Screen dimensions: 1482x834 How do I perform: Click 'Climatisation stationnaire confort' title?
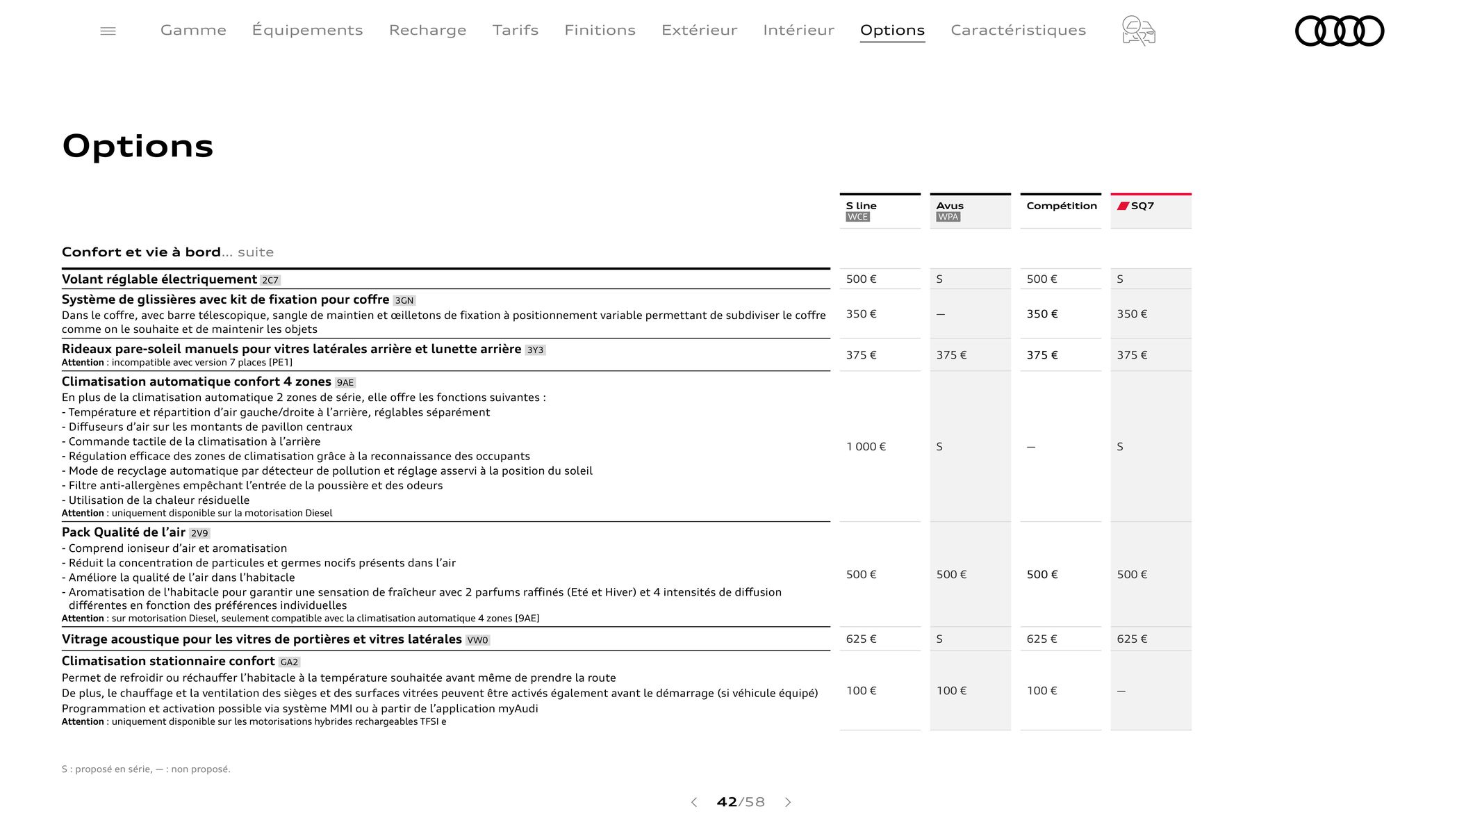(x=168, y=661)
